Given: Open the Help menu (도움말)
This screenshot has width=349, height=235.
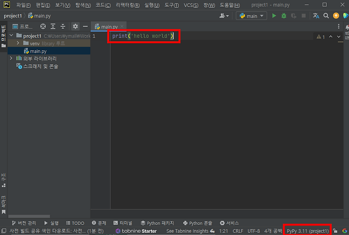Looking at the screenshot, I should click(x=230, y=5).
